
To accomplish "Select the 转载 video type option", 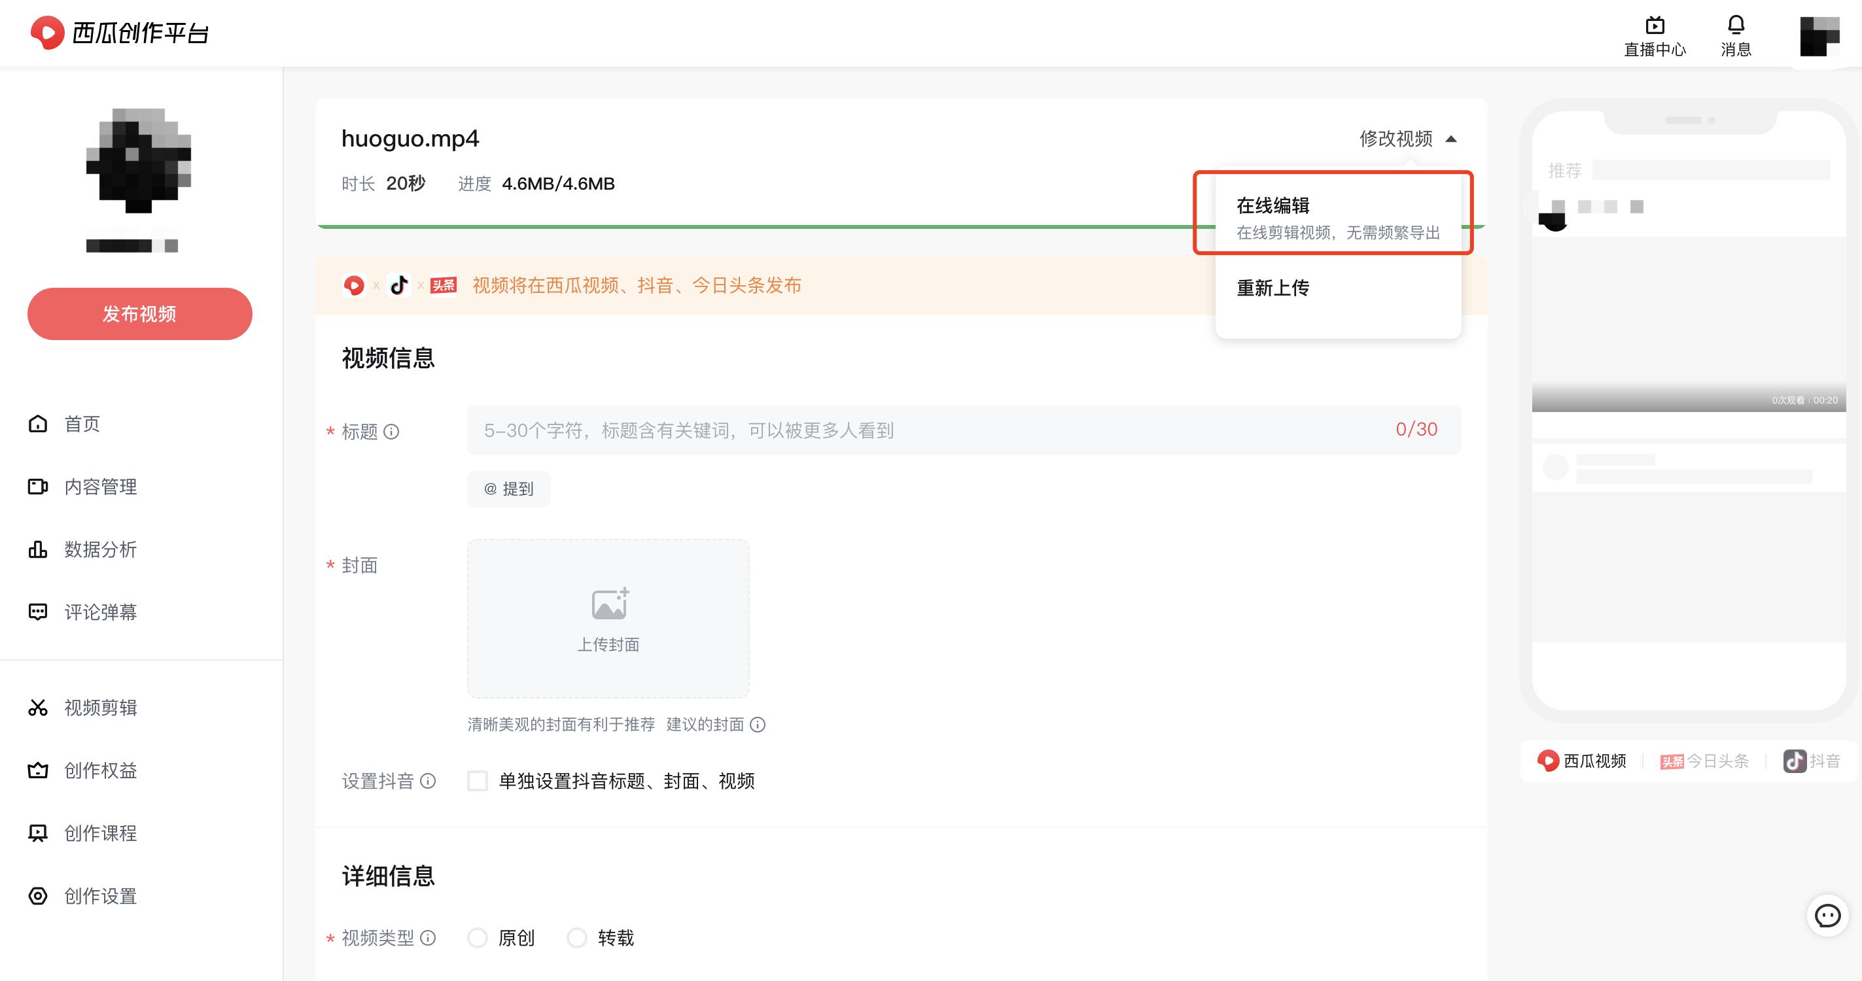I will [x=577, y=937].
